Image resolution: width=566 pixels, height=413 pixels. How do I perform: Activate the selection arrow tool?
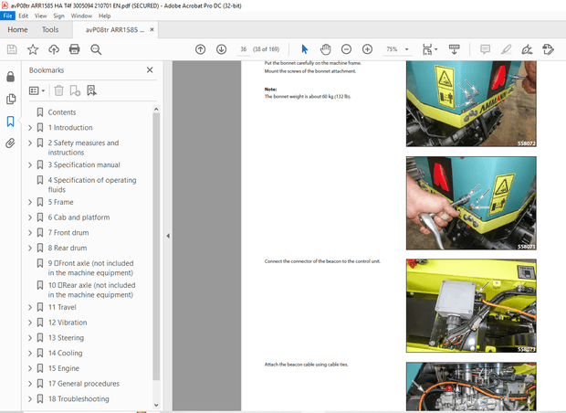click(305, 49)
